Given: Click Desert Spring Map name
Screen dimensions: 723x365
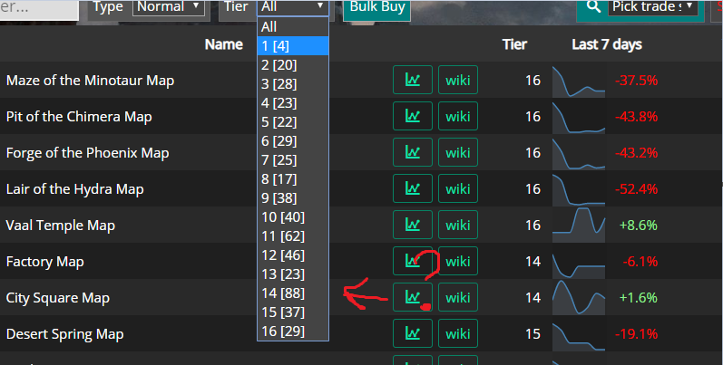Looking at the screenshot, I should 64,333.
